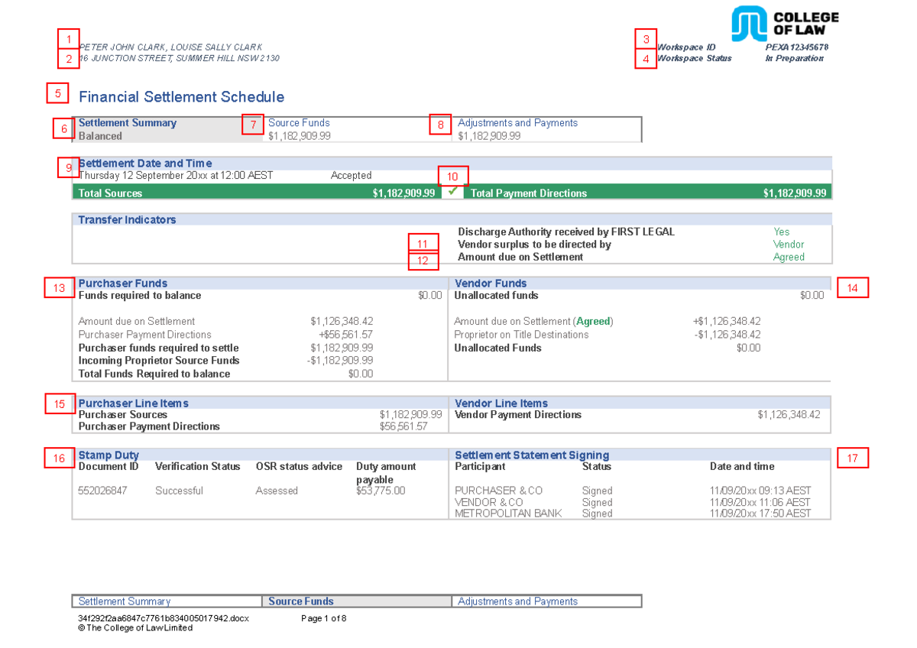The height and width of the screenshot is (648, 917).
Task: Click red callout badge number 10
Action: [453, 175]
